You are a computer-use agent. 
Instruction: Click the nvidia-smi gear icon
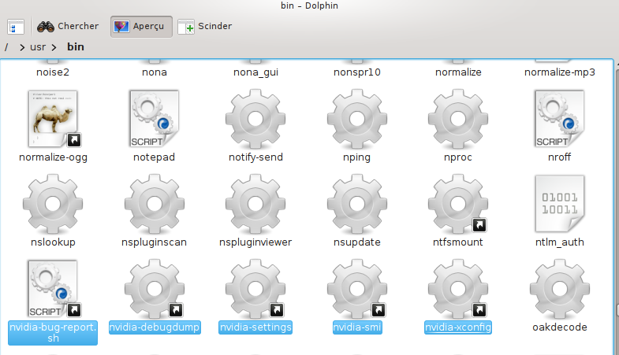357,288
